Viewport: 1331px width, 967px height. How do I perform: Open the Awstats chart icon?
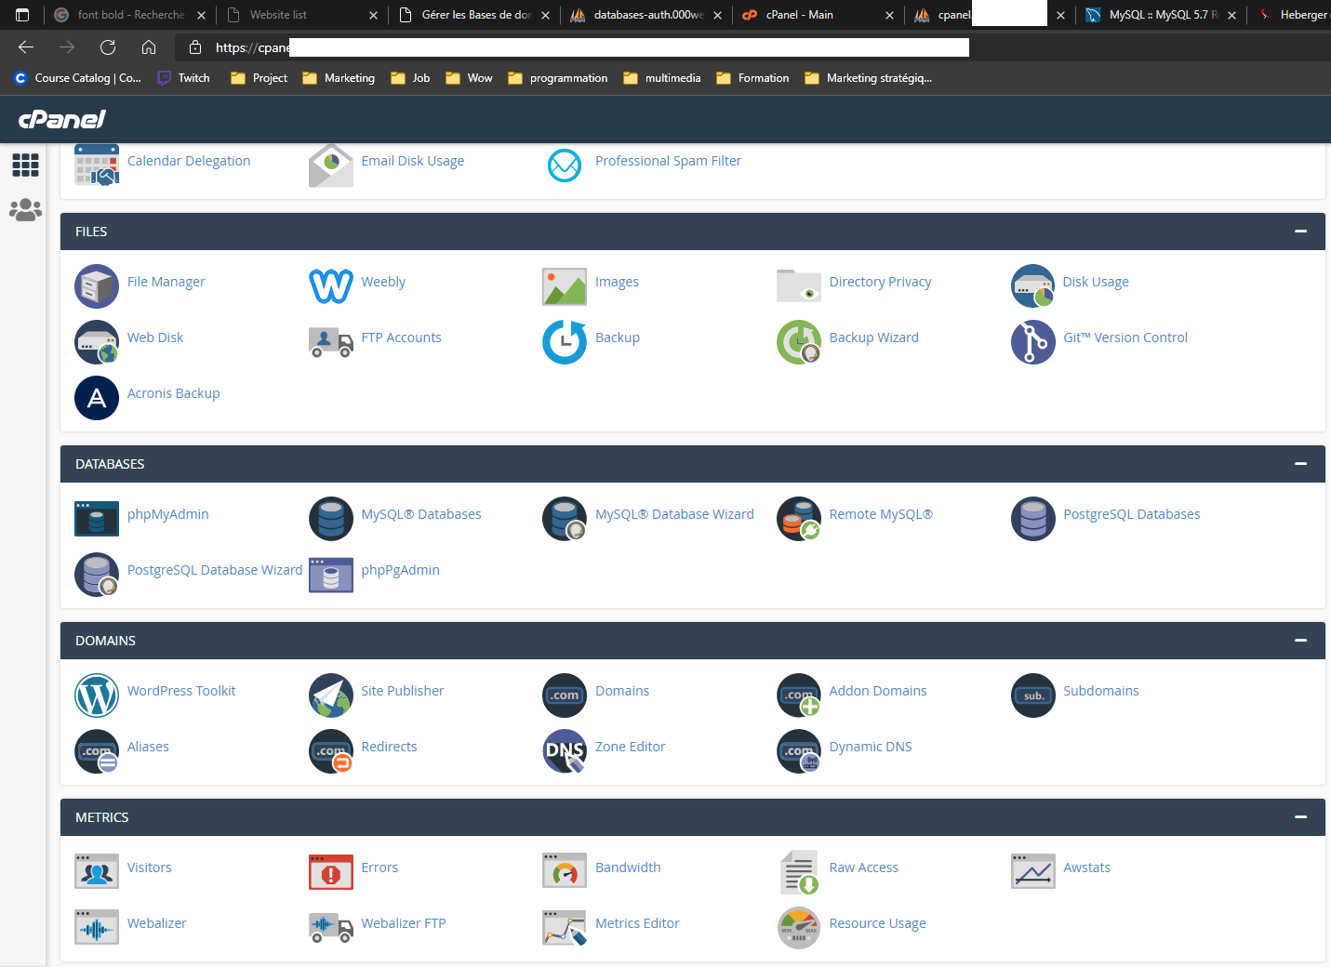pyautogui.click(x=1032, y=872)
